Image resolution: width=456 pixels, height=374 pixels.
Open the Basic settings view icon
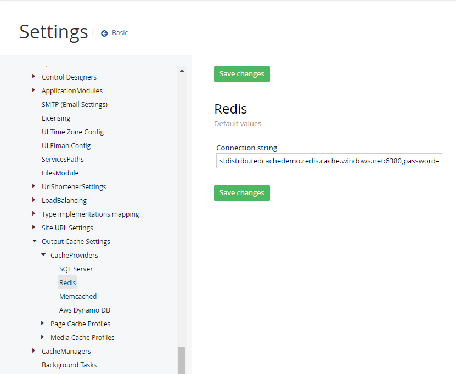[x=104, y=32]
